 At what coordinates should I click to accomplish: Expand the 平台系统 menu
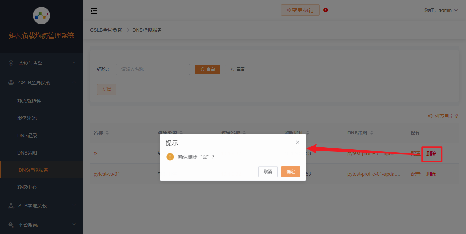tap(41, 225)
